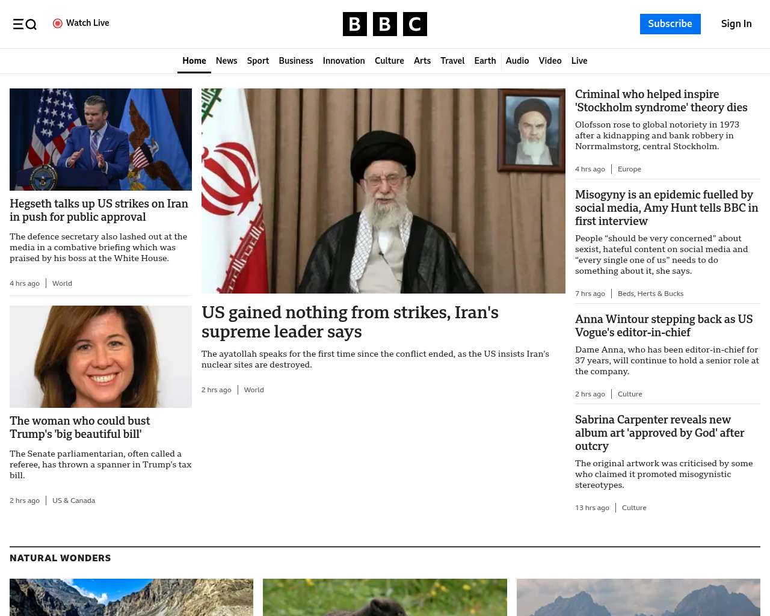Open the Culture nav item

(389, 61)
